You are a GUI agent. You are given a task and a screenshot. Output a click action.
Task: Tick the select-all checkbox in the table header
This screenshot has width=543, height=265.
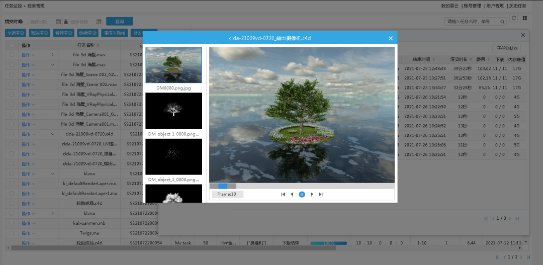11,45
